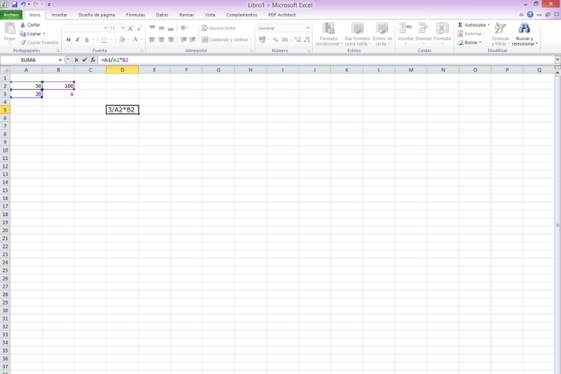Toggle italic formatting K button
Viewport: 561px width, 374px height.
(x=78, y=40)
